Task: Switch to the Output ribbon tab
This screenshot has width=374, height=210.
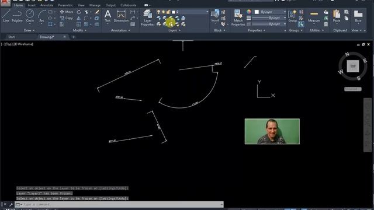Action: (x=110, y=5)
